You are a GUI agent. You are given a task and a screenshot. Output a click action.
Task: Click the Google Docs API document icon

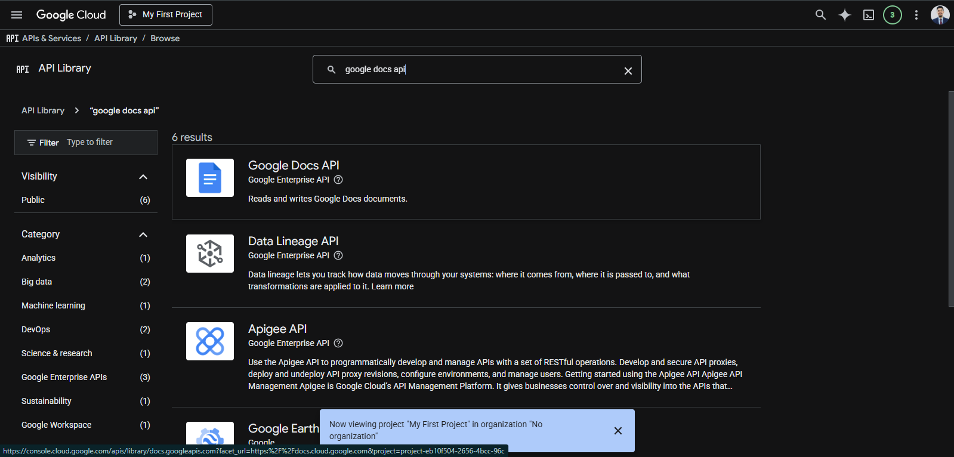pyautogui.click(x=210, y=178)
